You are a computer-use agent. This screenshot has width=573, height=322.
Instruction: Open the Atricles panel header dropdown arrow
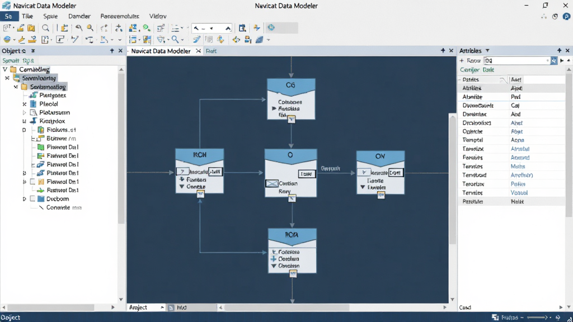tap(487, 51)
